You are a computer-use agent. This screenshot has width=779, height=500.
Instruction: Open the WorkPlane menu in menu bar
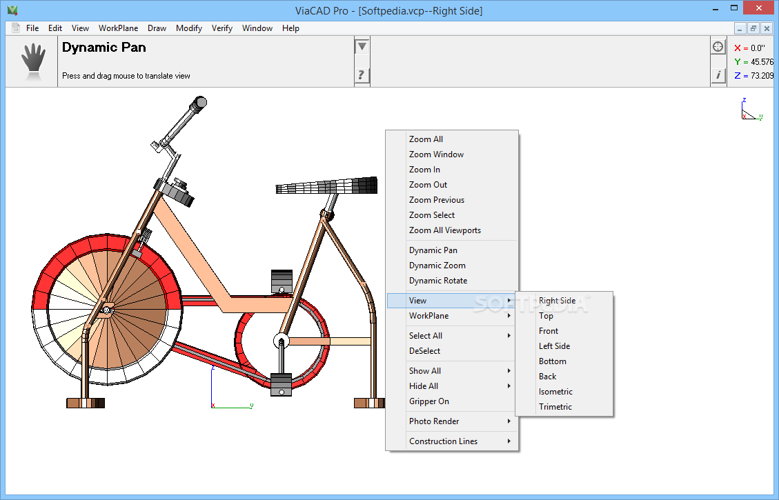[x=118, y=28]
